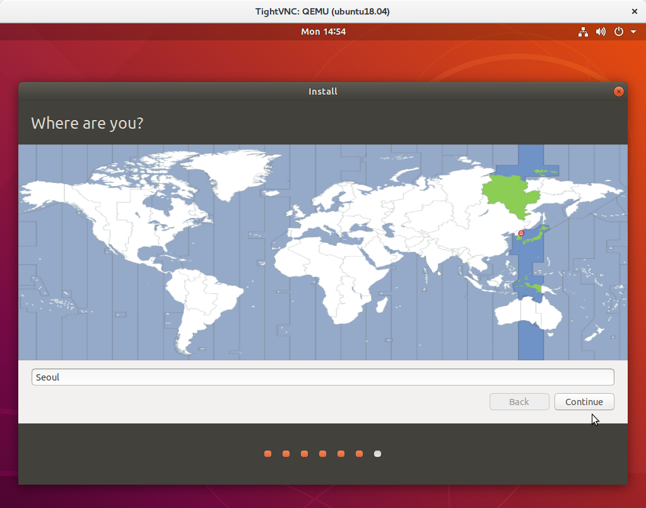Click the green highlighted region in Russia
The height and width of the screenshot is (508, 646).
[511, 194]
